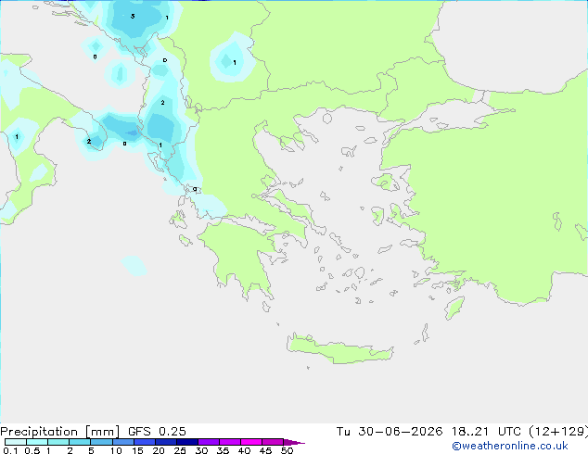This screenshot has height=454, width=588.
Task: Click the "0.1" legend scale label
Action: [10, 450]
